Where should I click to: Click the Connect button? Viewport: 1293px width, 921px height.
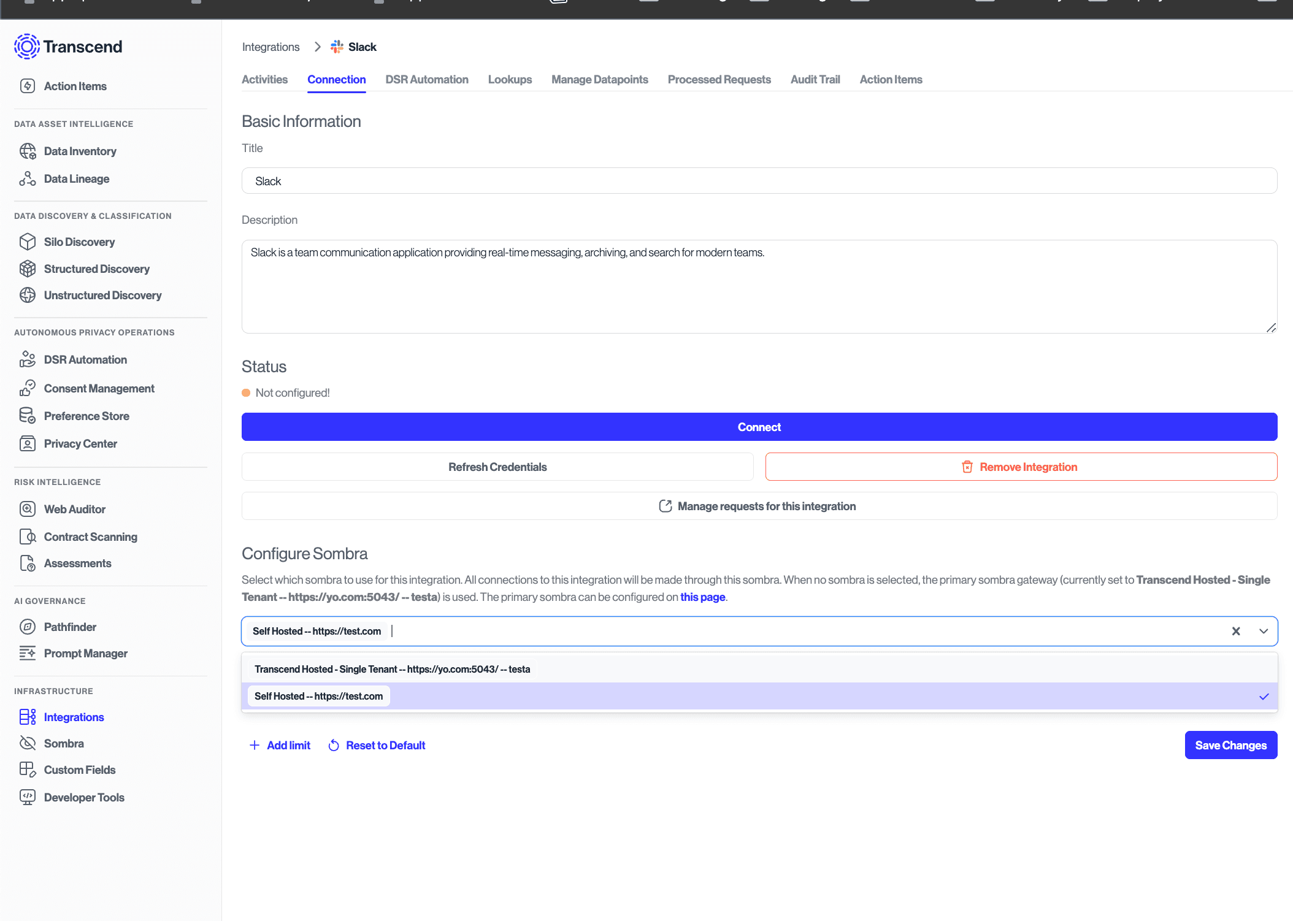[x=759, y=427]
